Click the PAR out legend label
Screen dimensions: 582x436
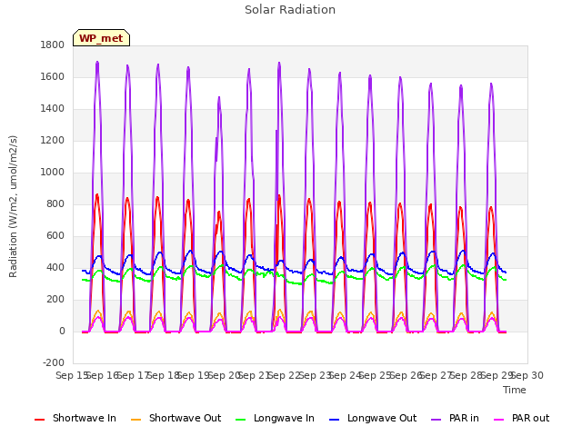(x=530, y=418)
